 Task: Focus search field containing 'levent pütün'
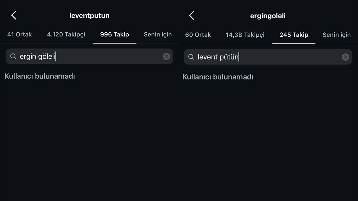(x=268, y=57)
